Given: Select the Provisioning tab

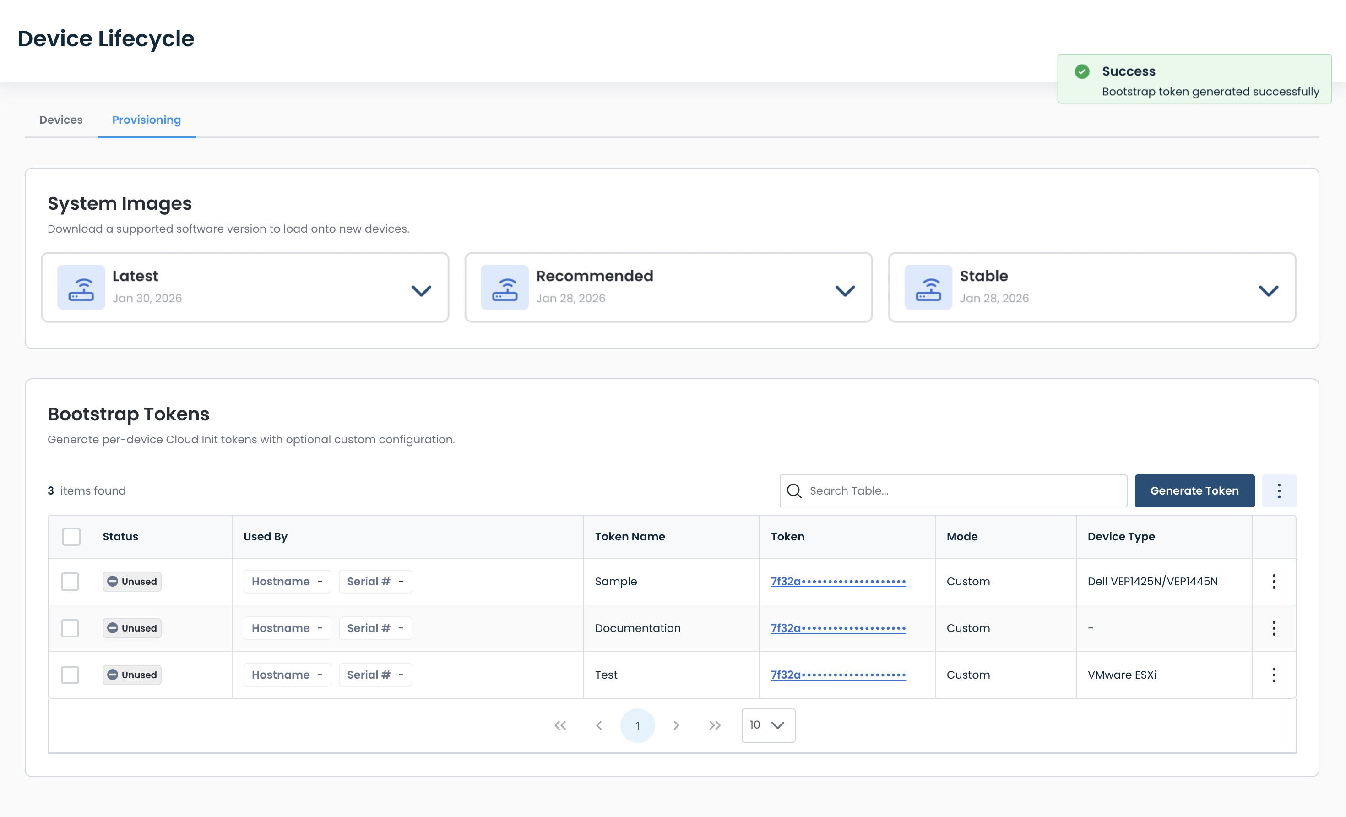Looking at the screenshot, I should coord(147,120).
